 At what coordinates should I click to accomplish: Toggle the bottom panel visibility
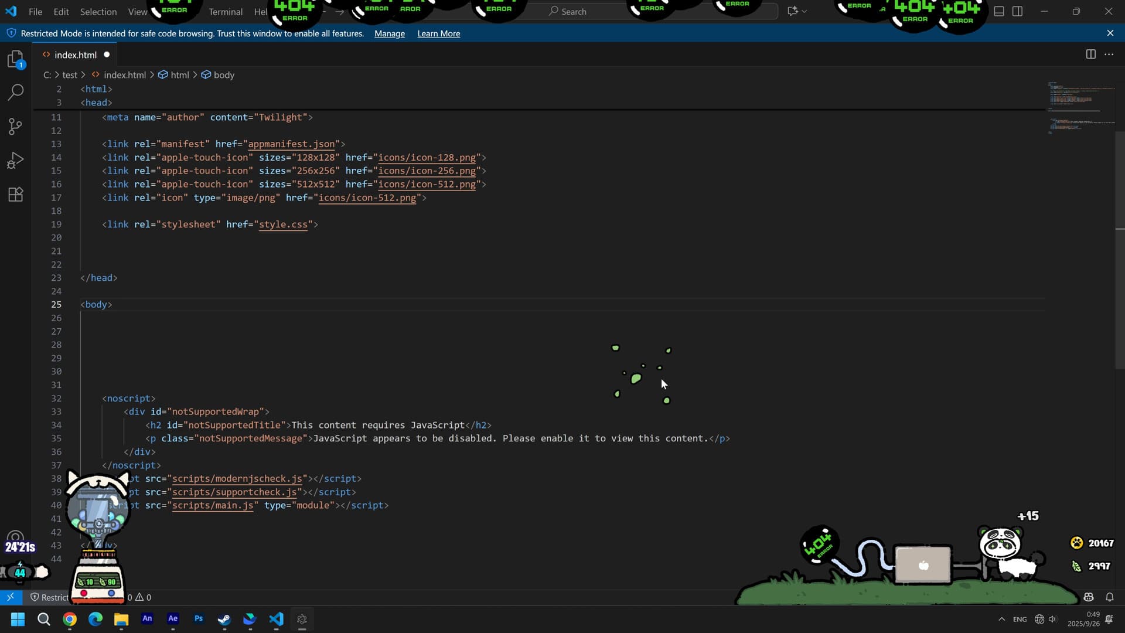(x=999, y=11)
